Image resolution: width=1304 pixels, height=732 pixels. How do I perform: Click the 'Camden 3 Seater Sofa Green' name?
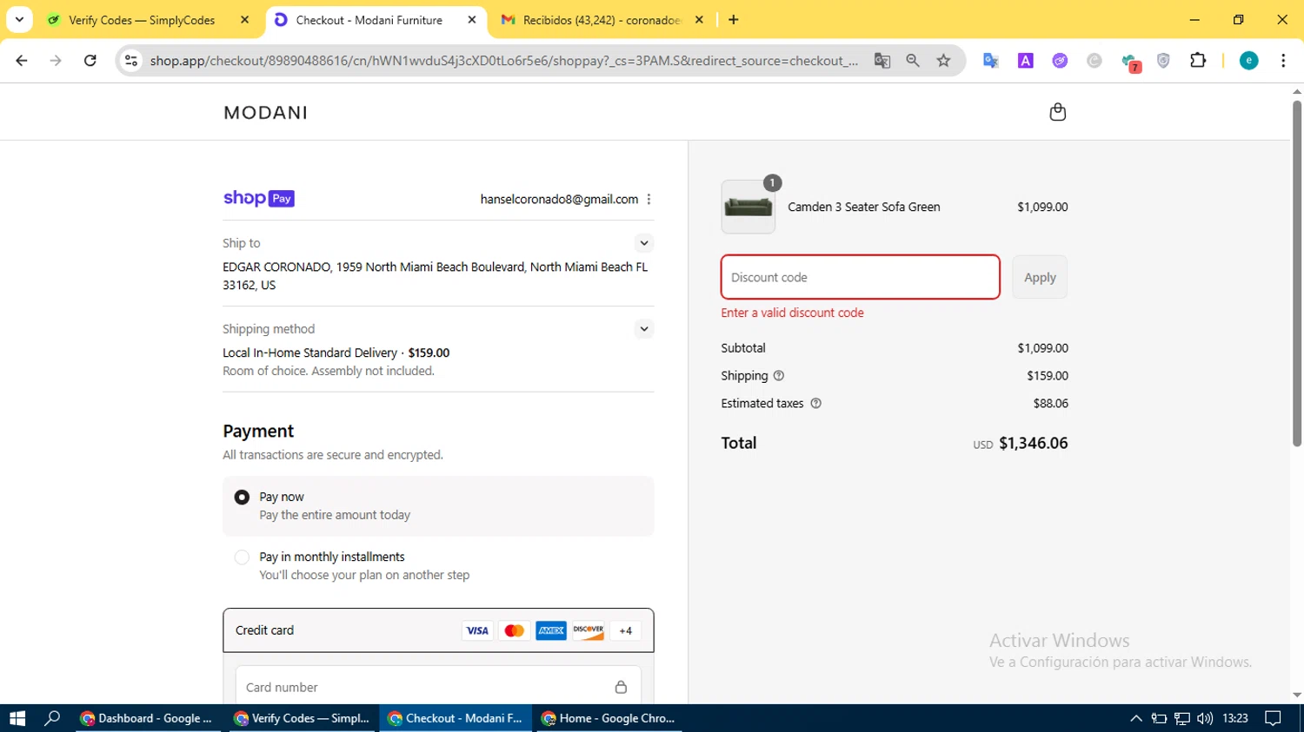tap(864, 207)
